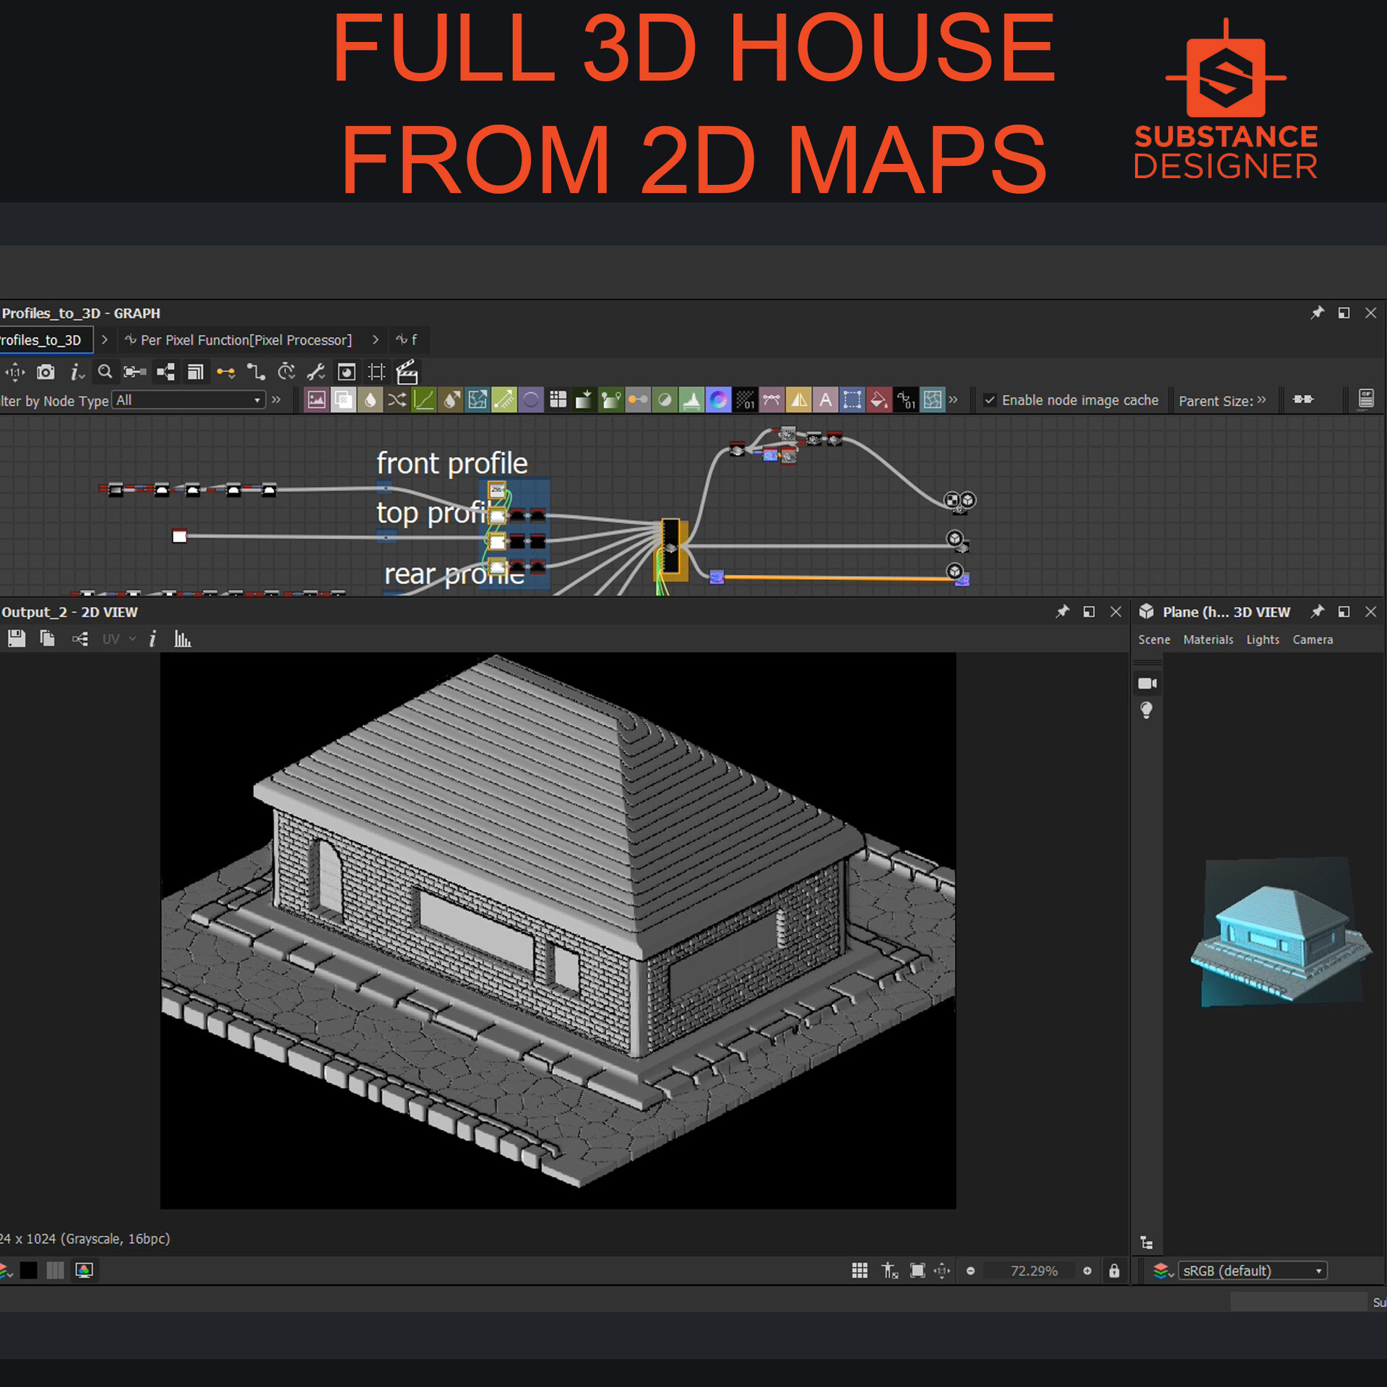
Task: Expand the Parent Size options chevron
Action: (1262, 400)
